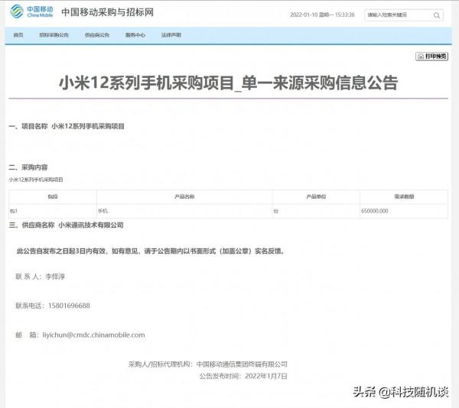
Task: Click the 包1 table cell
Action: 53,211
